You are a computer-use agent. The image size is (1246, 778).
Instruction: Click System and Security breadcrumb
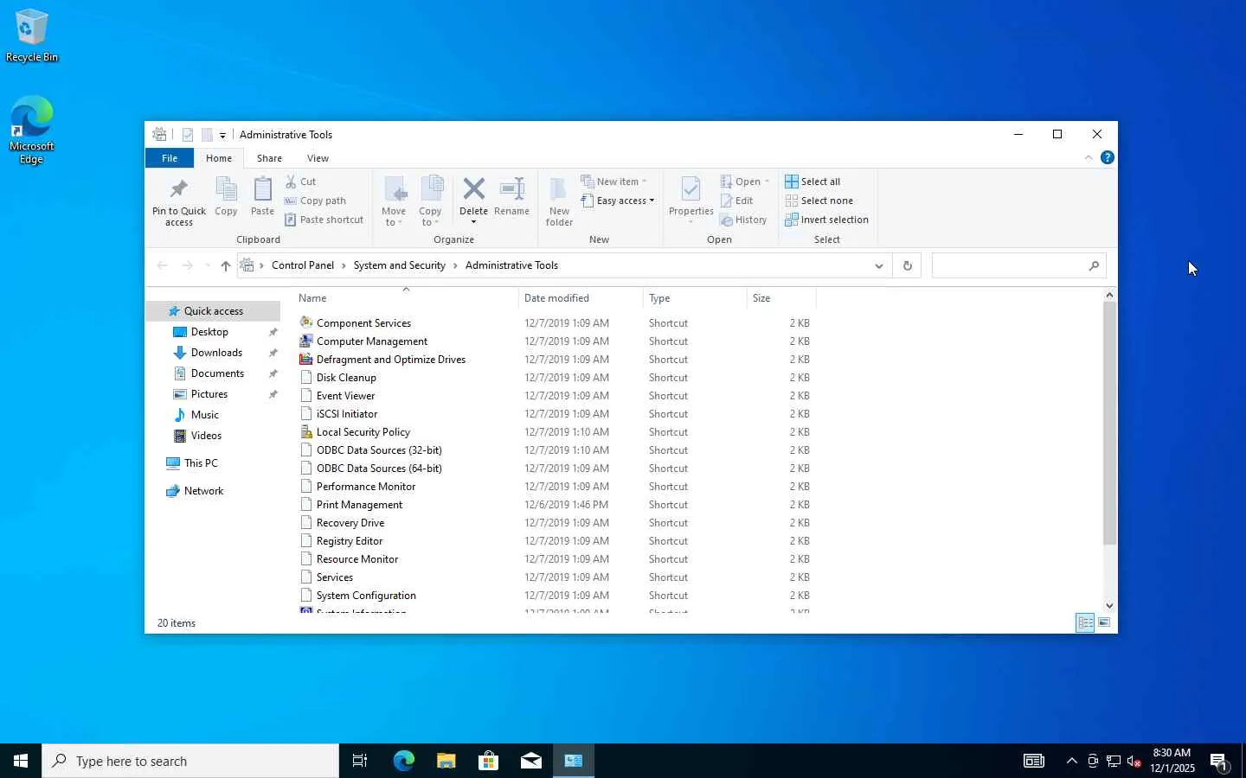tap(399, 265)
